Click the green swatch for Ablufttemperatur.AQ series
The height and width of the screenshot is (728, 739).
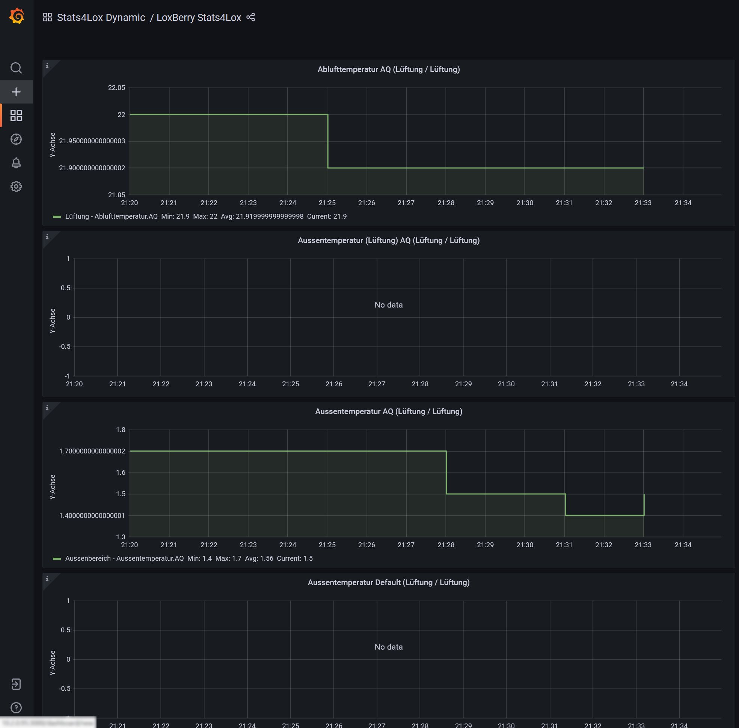click(57, 217)
